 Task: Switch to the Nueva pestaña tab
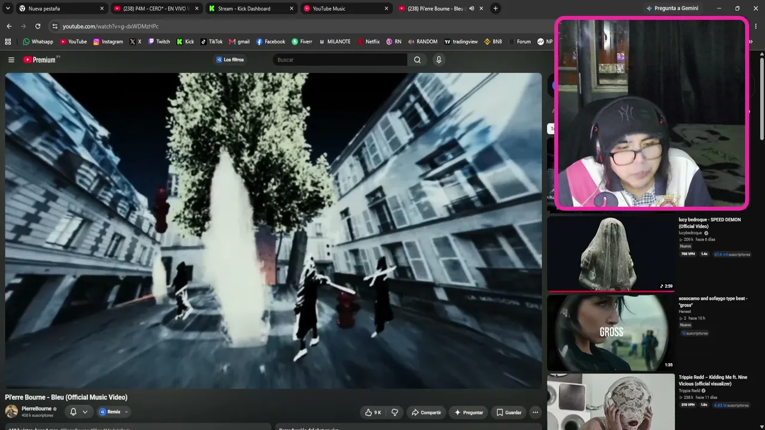(x=62, y=8)
